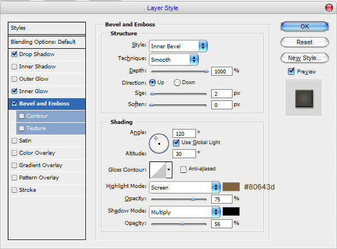
Task: Open the brown highlight color swatch
Action: (231, 187)
